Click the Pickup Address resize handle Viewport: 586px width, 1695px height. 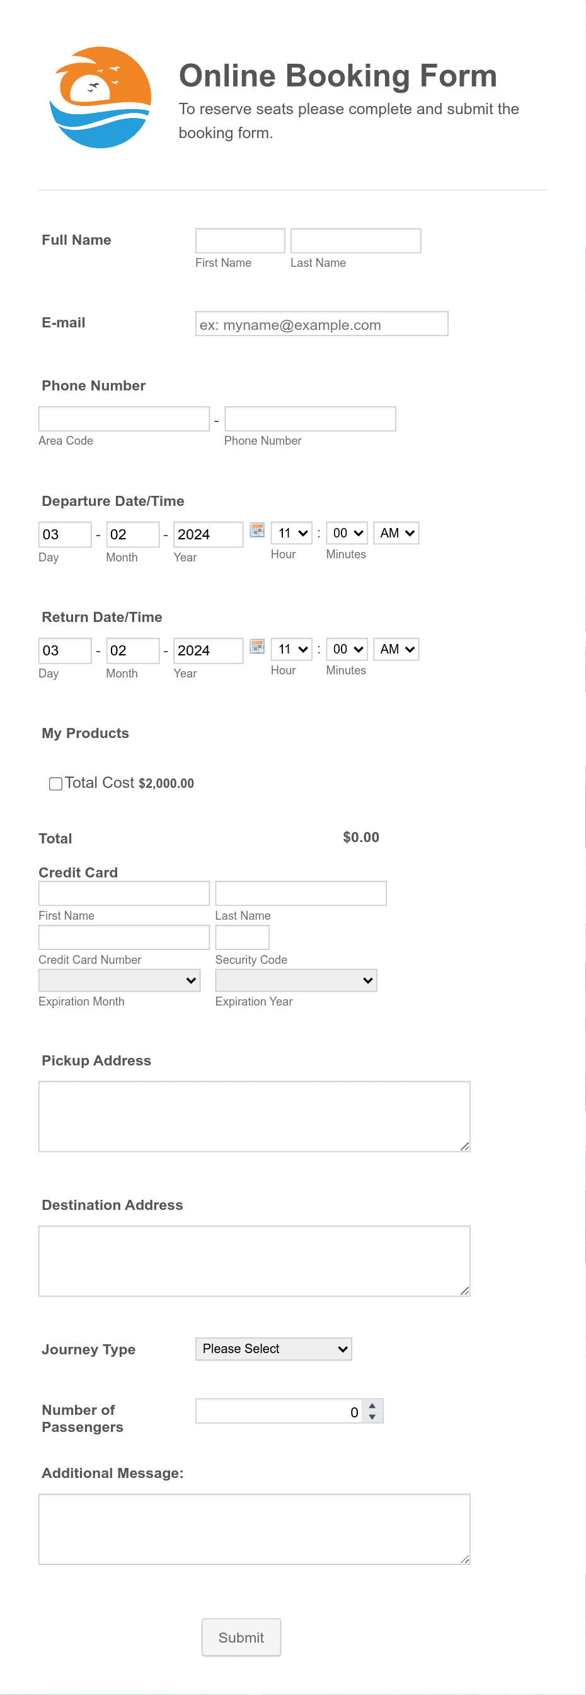[465, 1146]
